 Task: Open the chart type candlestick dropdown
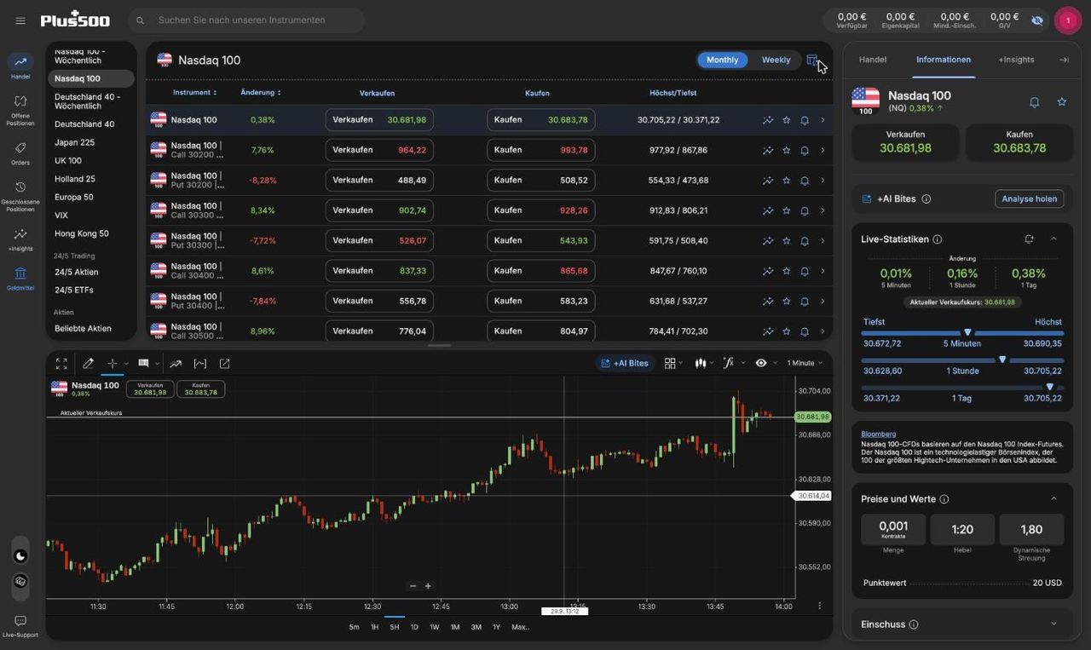pyautogui.click(x=705, y=363)
